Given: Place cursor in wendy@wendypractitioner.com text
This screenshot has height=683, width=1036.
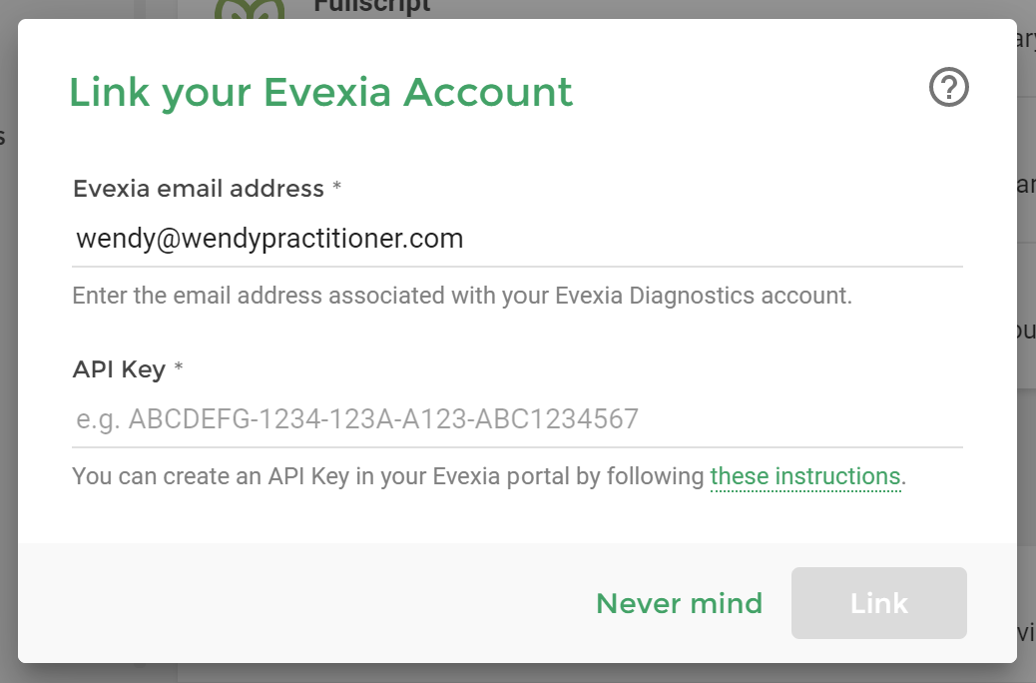Looking at the screenshot, I should [x=269, y=240].
